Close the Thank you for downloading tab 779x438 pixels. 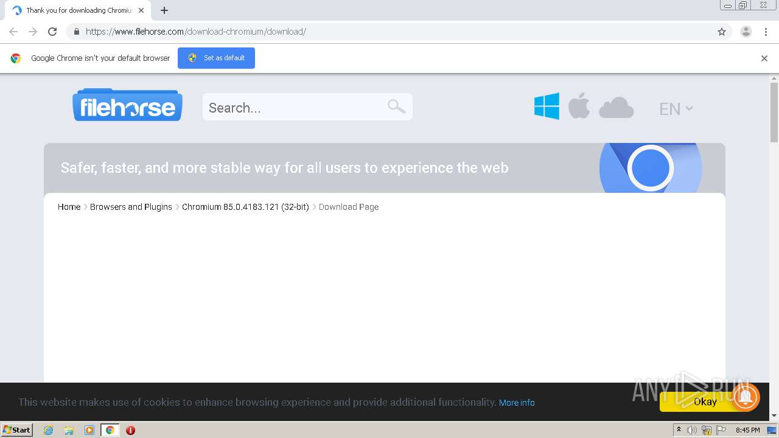141,10
